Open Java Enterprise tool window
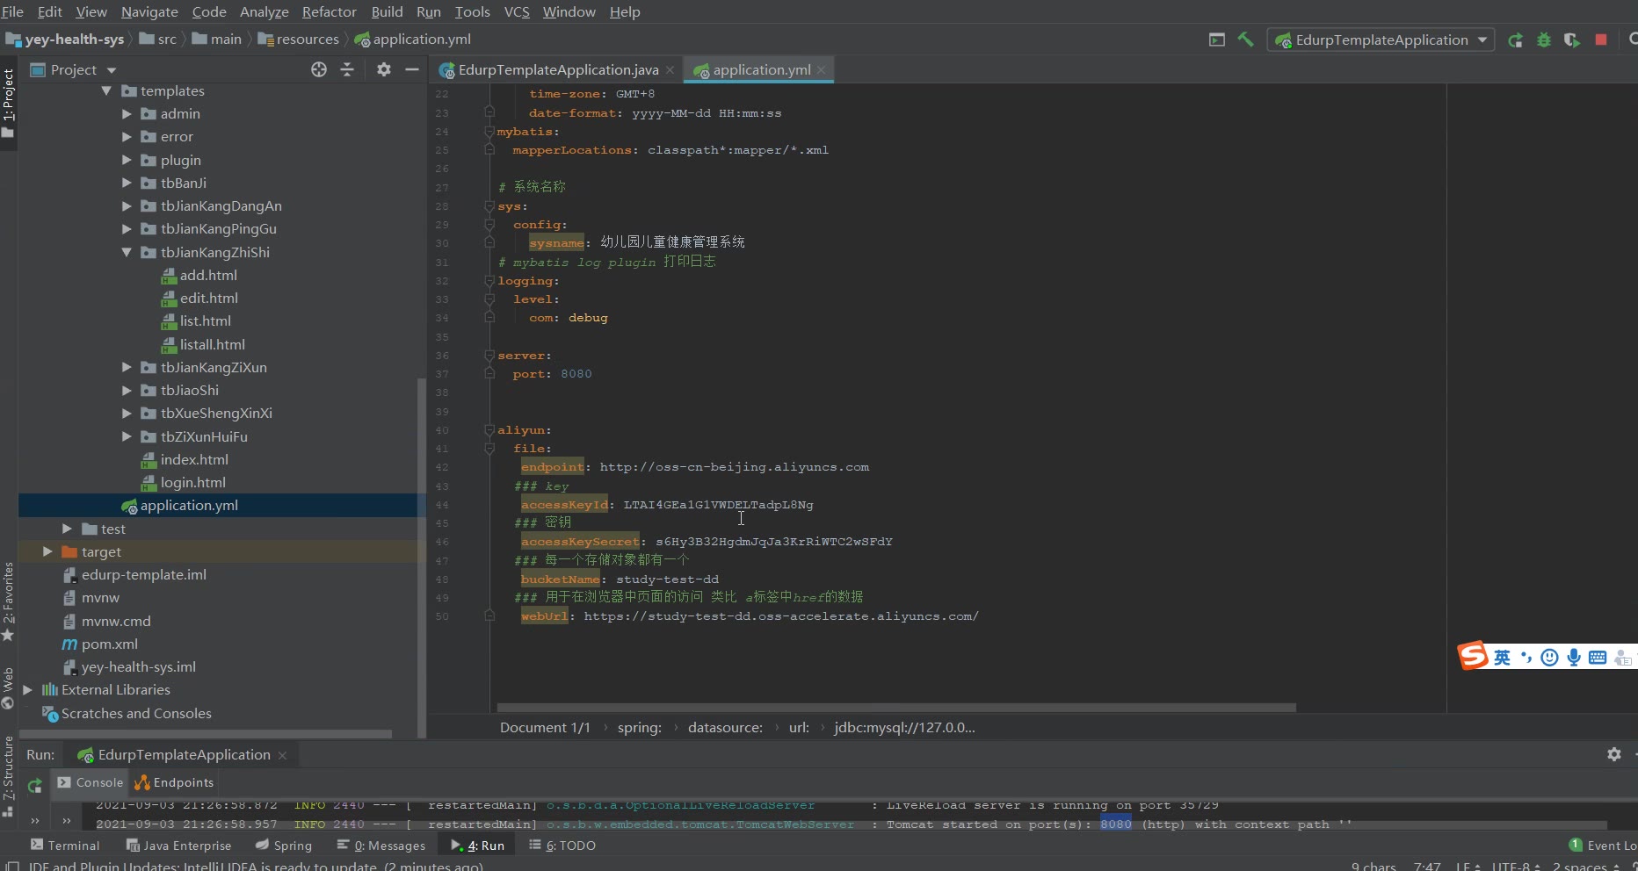The height and width of the screenshot is (871, 1638). pyautogui.click(x=178, y=846)
